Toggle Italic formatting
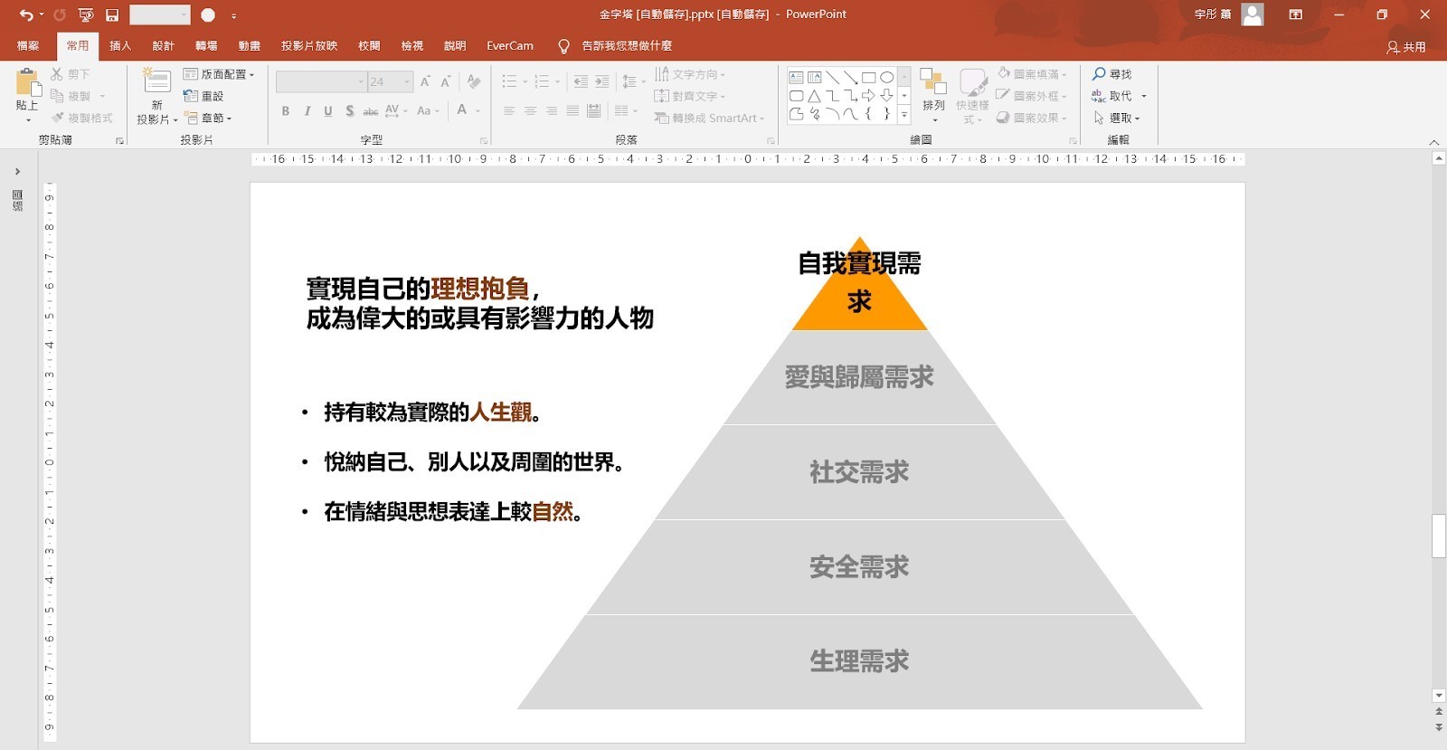Image resolution: width=1447 pixels, height=750 pixels. click(307, 110)
